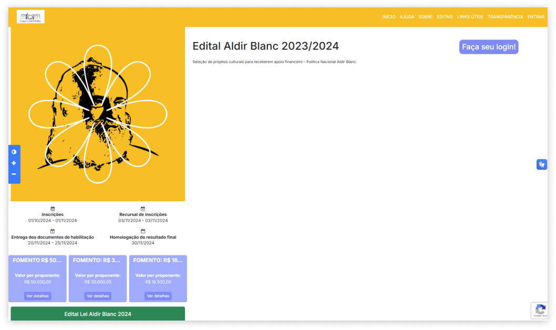Click the Recursal de inscrições label

click(143, 214)
